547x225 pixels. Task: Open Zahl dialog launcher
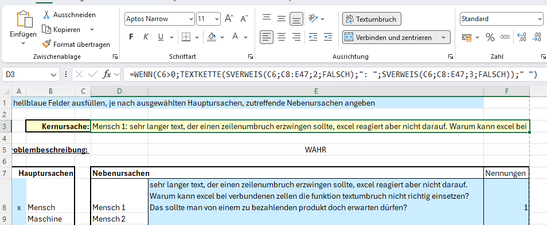pyautogui.click(x=543, y=57)
